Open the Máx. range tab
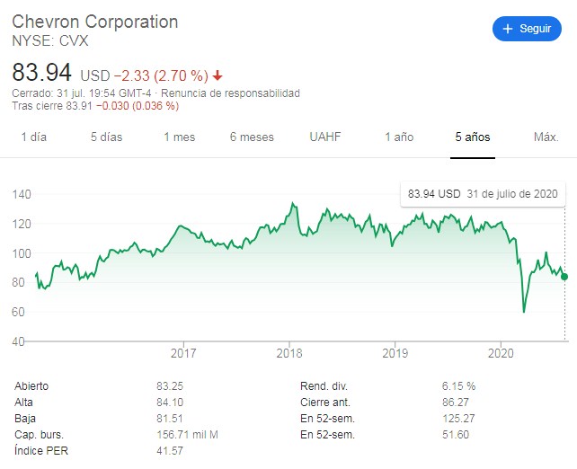The height and width of the screenshot is (469, 577). tap(546, 137)
